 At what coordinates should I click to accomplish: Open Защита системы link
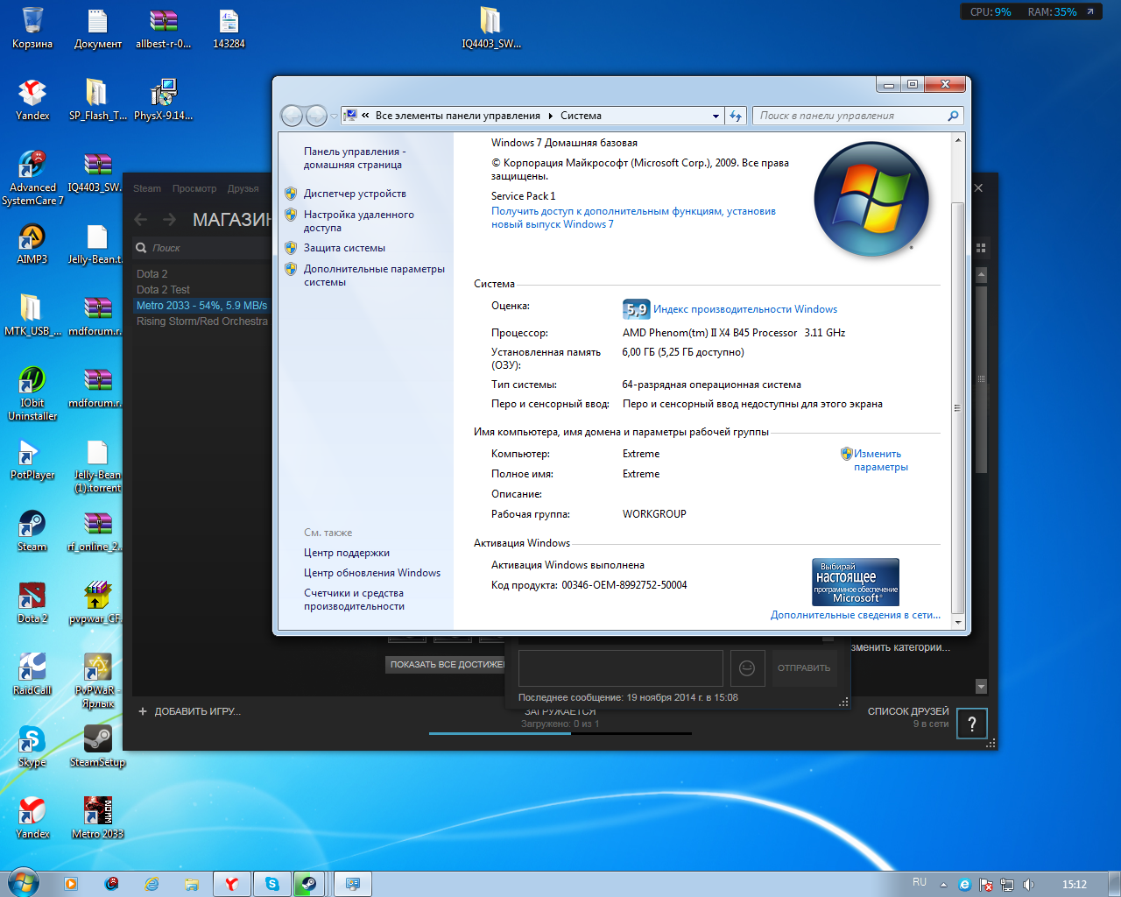pos(344,248)
